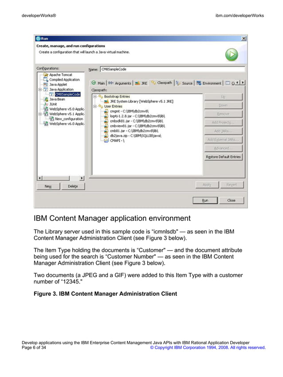283x377 pixels.
Task: Collapse the User Entries node
Action: [95, 106]
